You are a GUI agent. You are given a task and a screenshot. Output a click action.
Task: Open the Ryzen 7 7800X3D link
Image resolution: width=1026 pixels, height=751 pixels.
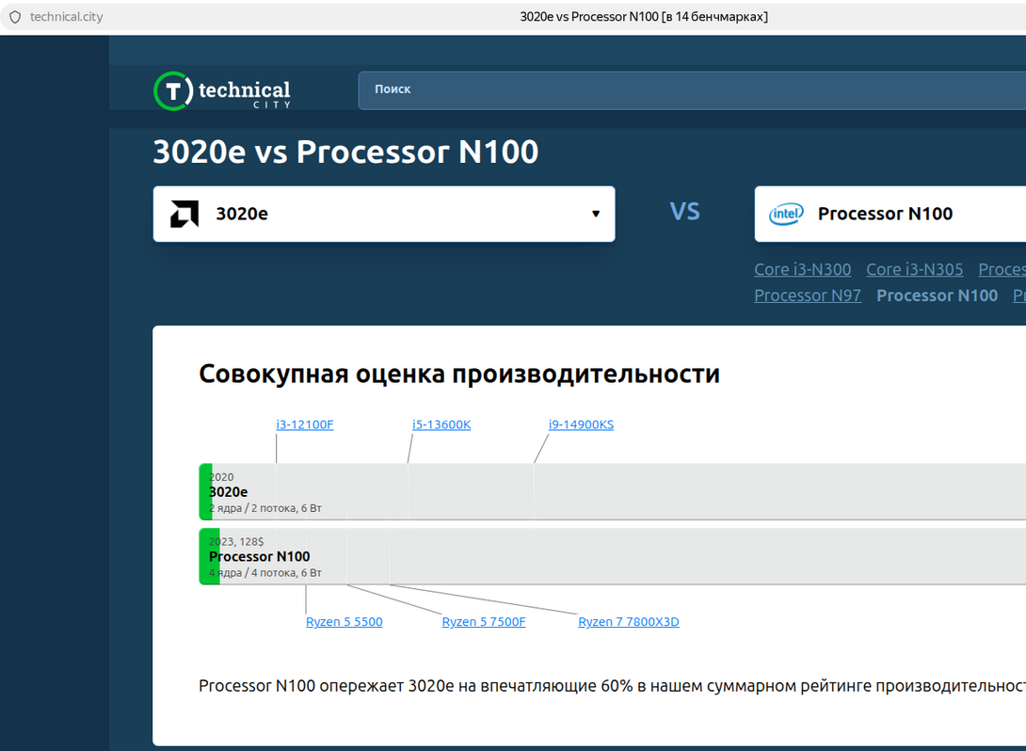click(628, 622)
